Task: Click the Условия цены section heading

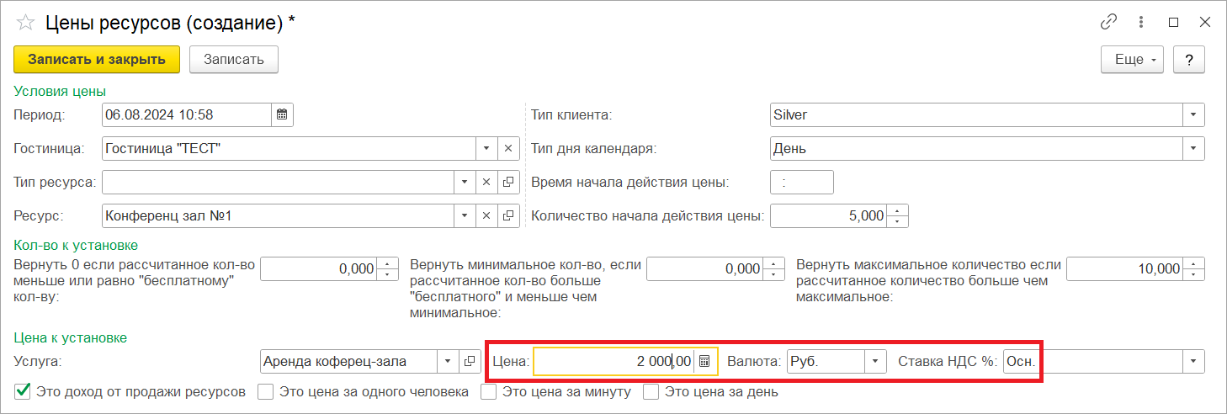Action: (60, 91)
